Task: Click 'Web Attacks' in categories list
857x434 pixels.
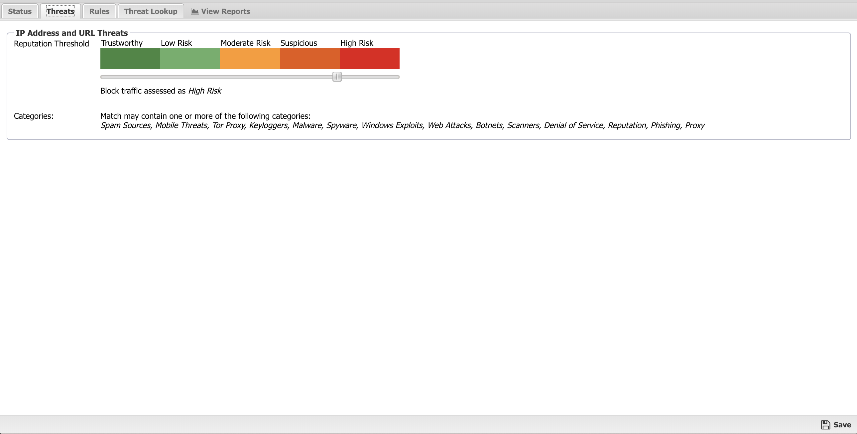Action: 449,125
